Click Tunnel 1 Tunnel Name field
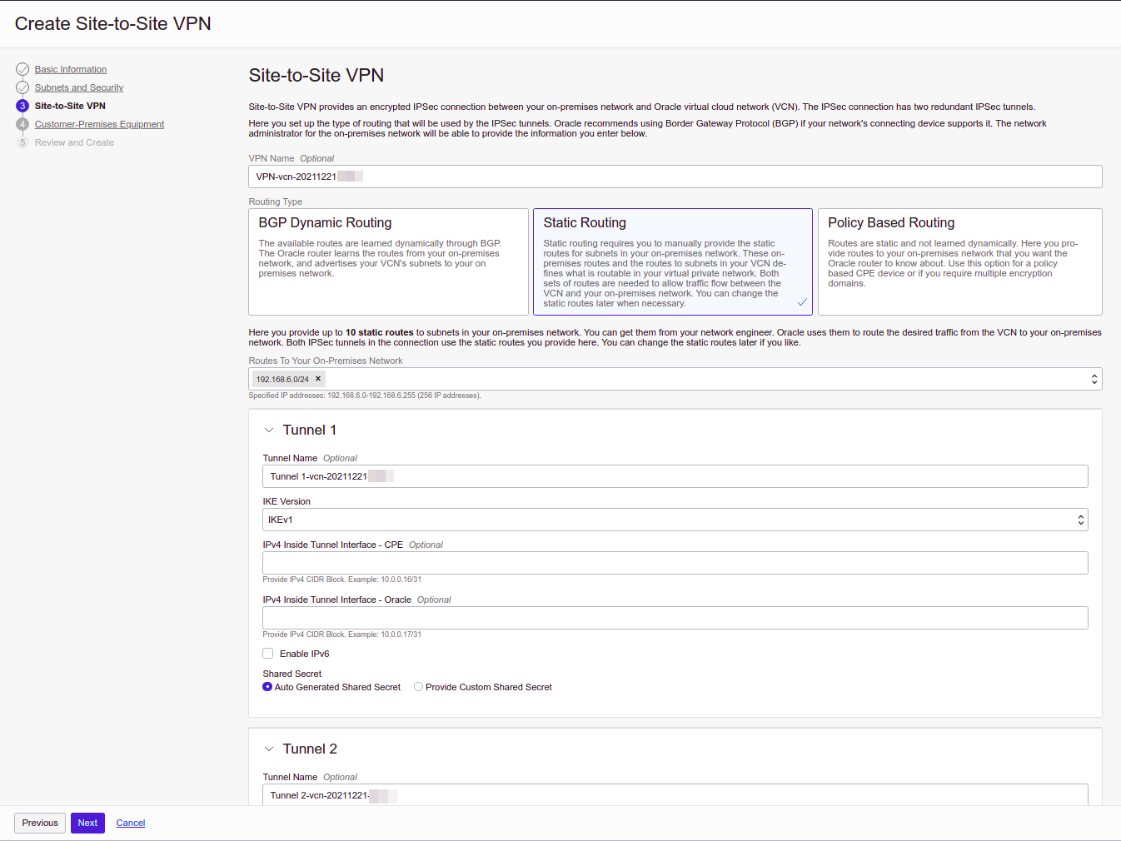The height and width of the screenshot is (841, 1121). (x=675, y=476)
